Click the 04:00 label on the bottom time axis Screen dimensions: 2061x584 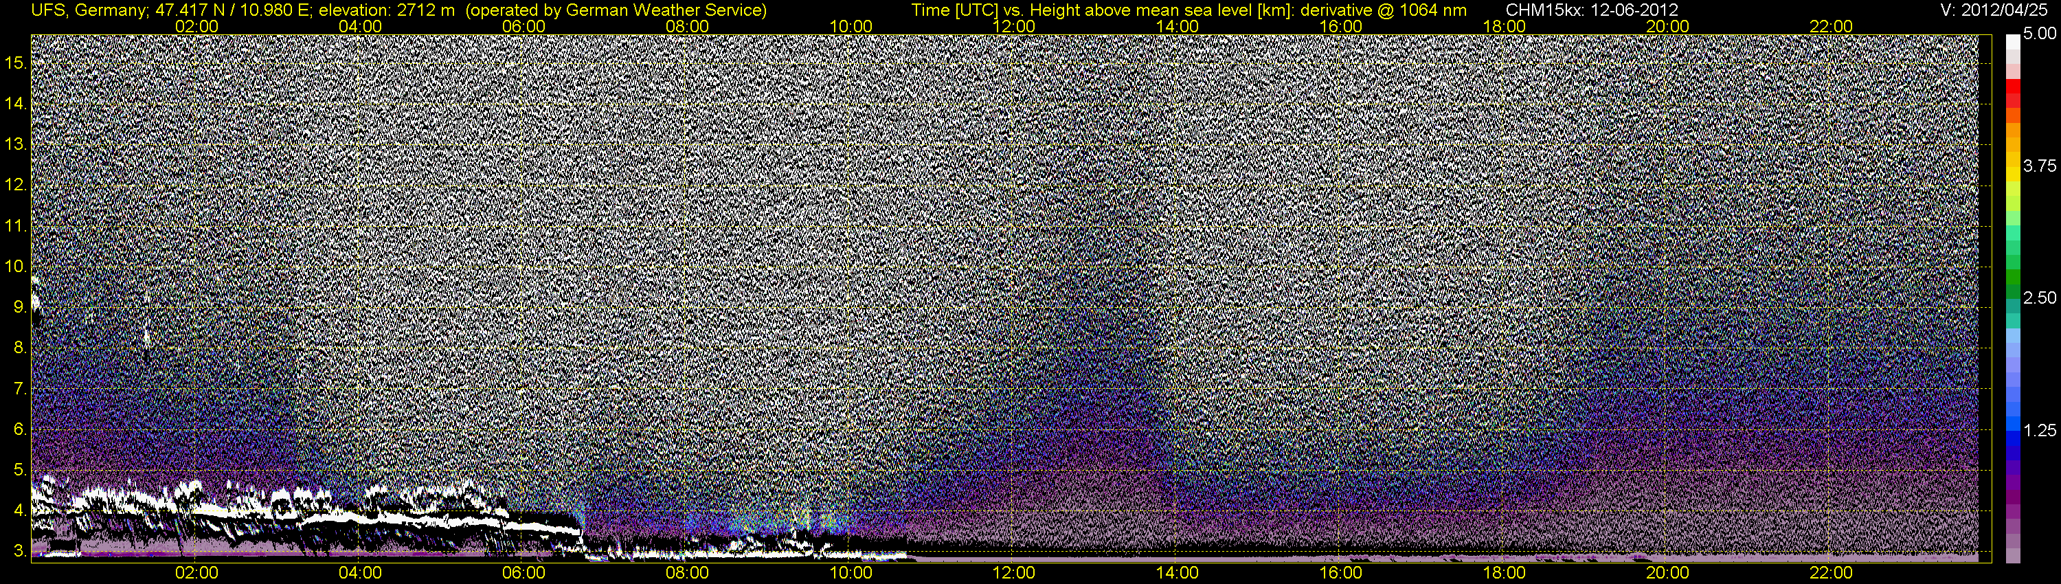(360, 573)
